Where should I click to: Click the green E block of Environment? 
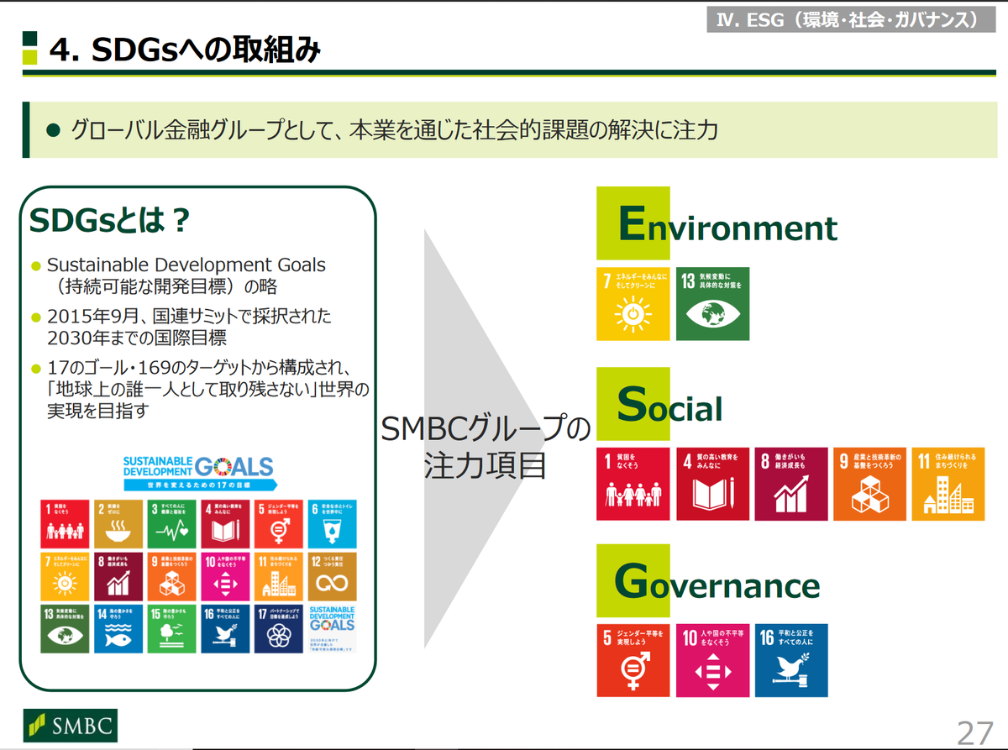point(633,223)
